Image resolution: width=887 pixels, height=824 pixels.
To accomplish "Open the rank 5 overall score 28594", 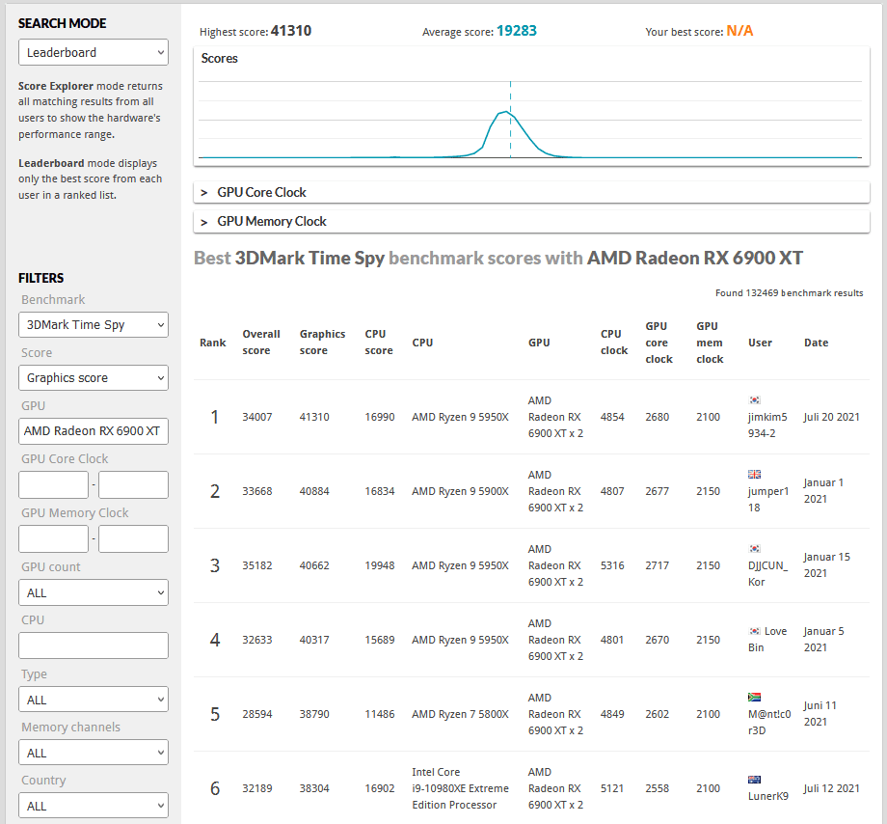I will pos(257,714).
